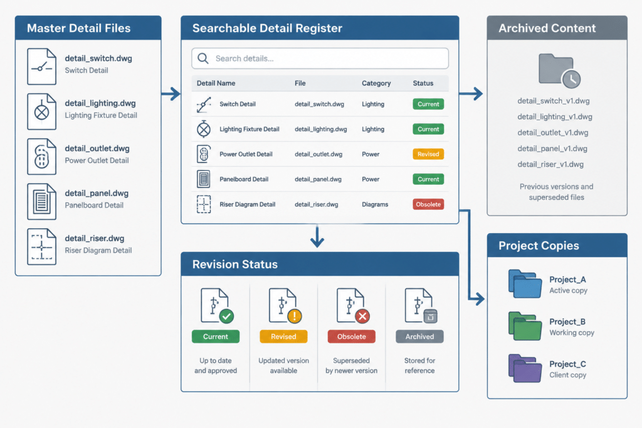The width and height of the screenshot is (642, 428).
Task: Click the Switch Detail row icon in register
Action: pyautogui.click(x=204, y=105)
